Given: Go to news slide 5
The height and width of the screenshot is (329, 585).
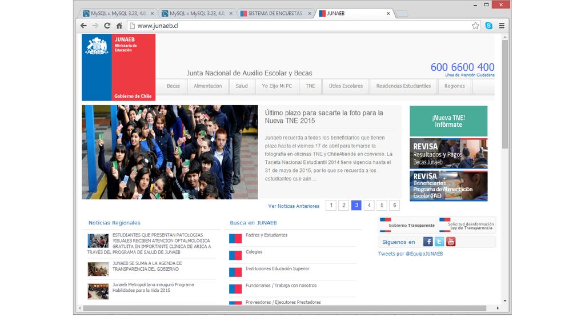Looking at the screenshot, I should click(x=382, y=205).
